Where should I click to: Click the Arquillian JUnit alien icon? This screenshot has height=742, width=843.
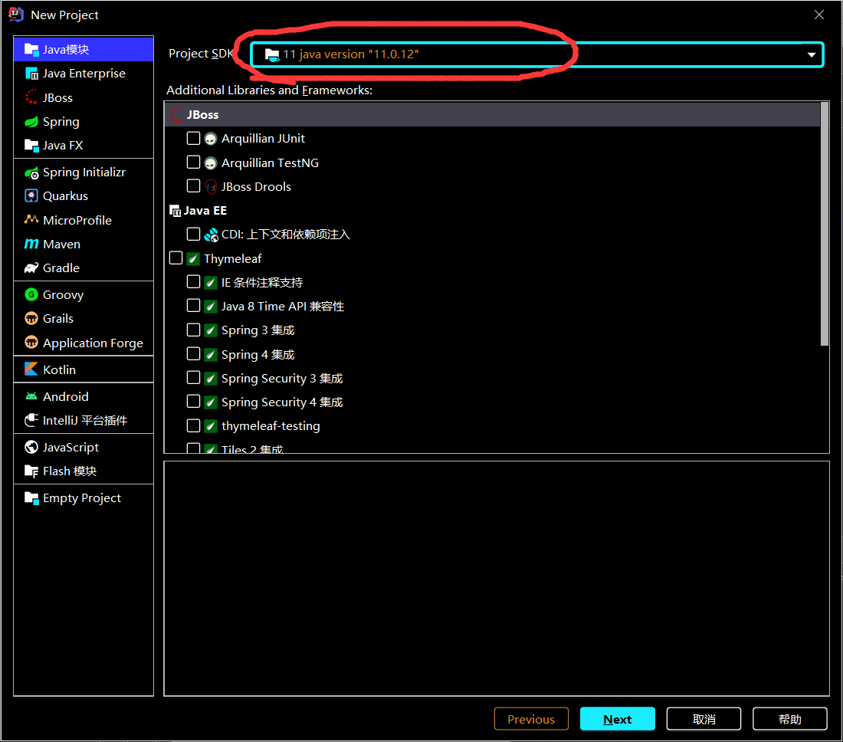(211, 139)
